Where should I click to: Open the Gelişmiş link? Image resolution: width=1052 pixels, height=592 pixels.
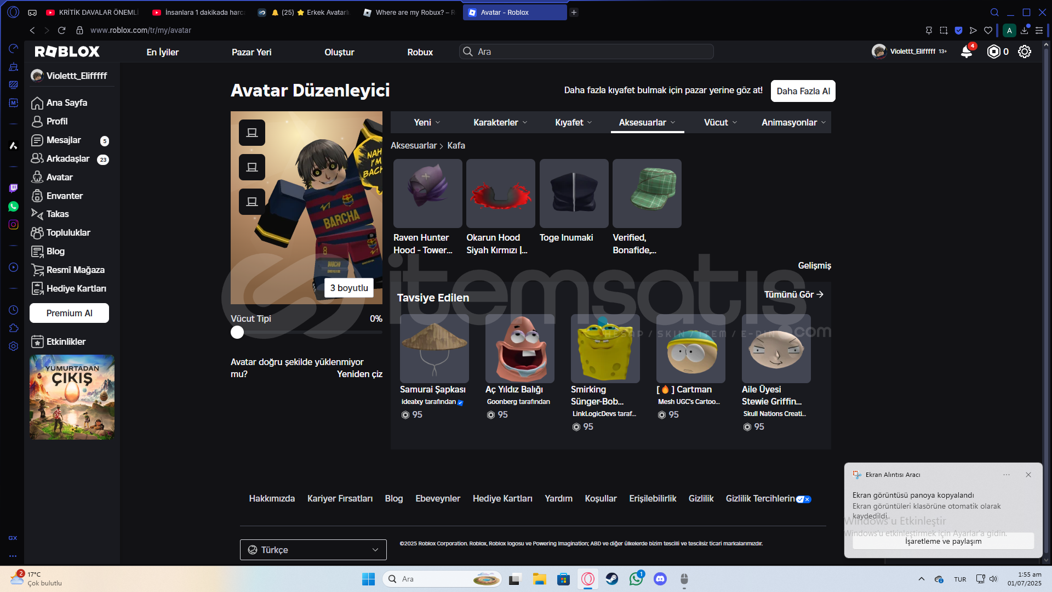click(x=814, y=265)
